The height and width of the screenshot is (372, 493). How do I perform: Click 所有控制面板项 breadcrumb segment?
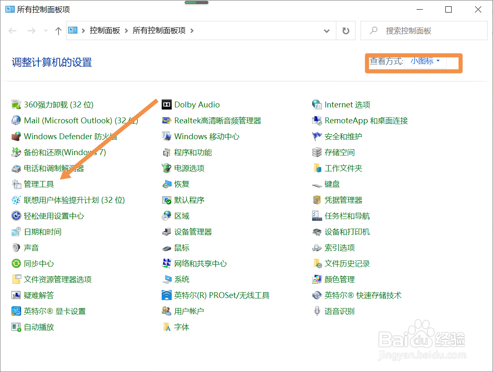click(159, 31)
